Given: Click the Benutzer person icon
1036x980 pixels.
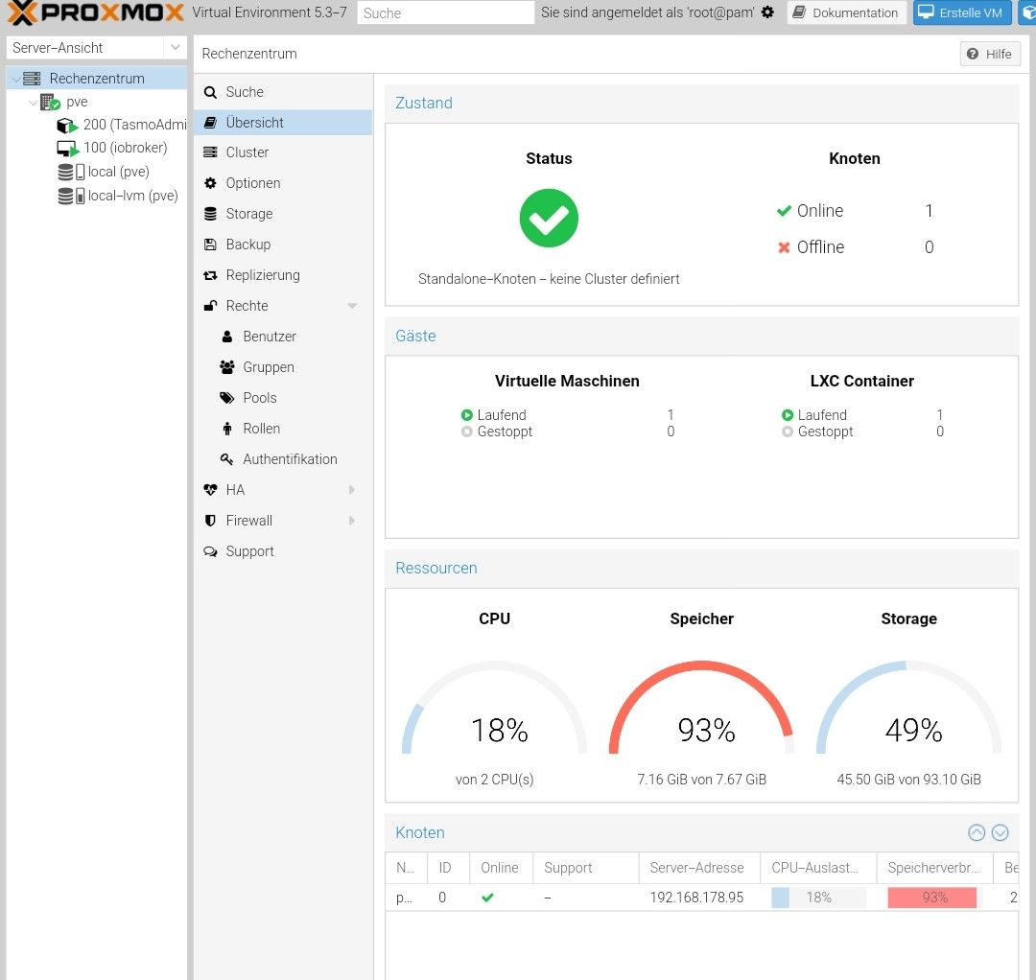Looking at the screenshot, I should point(226,337).
